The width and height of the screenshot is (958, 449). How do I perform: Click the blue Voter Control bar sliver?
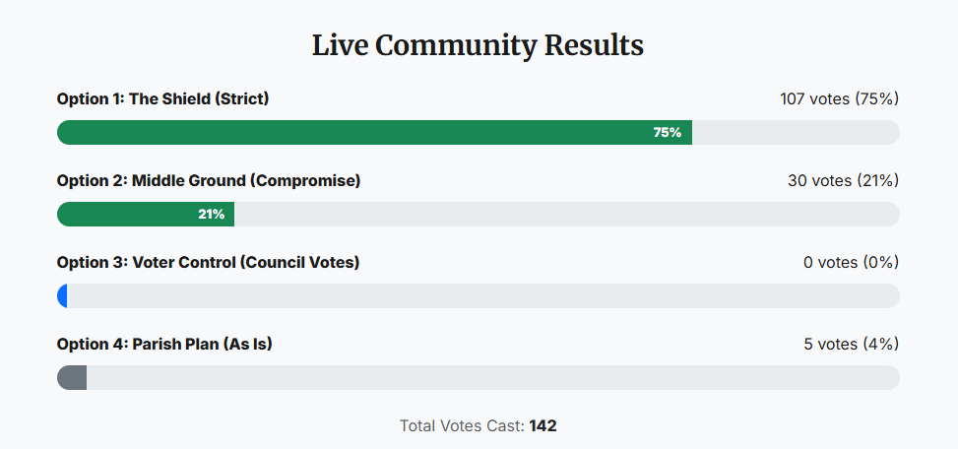(x=63, y=296)
